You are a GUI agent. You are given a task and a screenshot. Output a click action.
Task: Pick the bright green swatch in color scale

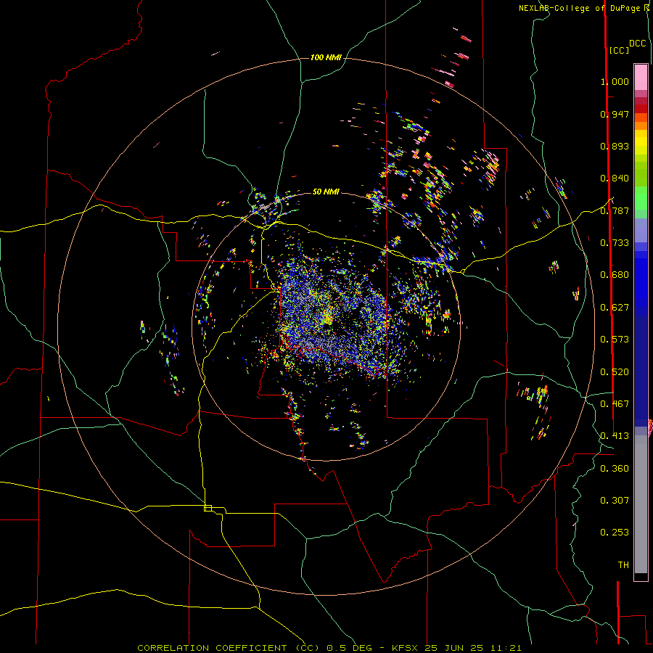click(x=641, y=198)
